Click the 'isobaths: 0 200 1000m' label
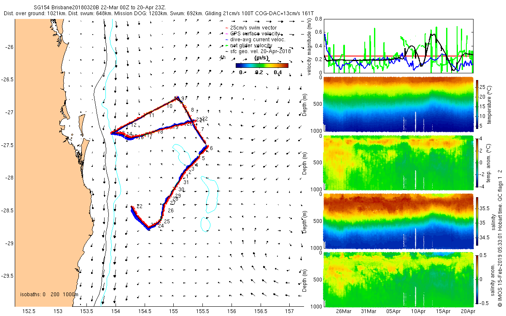The height and width of the screenshot is (316, 506). pos(50,295)
